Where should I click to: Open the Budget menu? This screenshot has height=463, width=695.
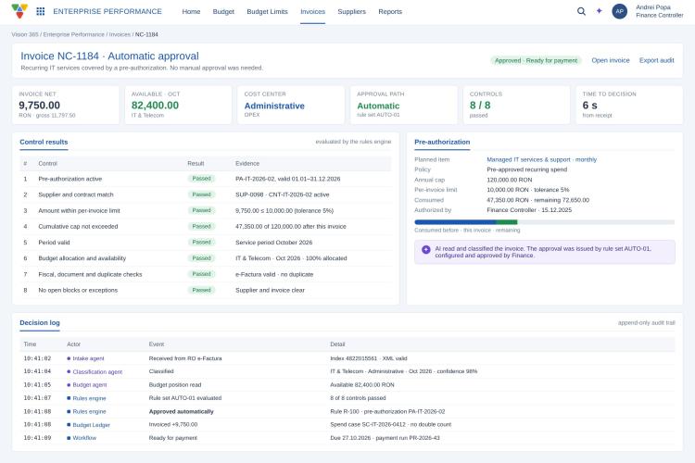(223, 11)
